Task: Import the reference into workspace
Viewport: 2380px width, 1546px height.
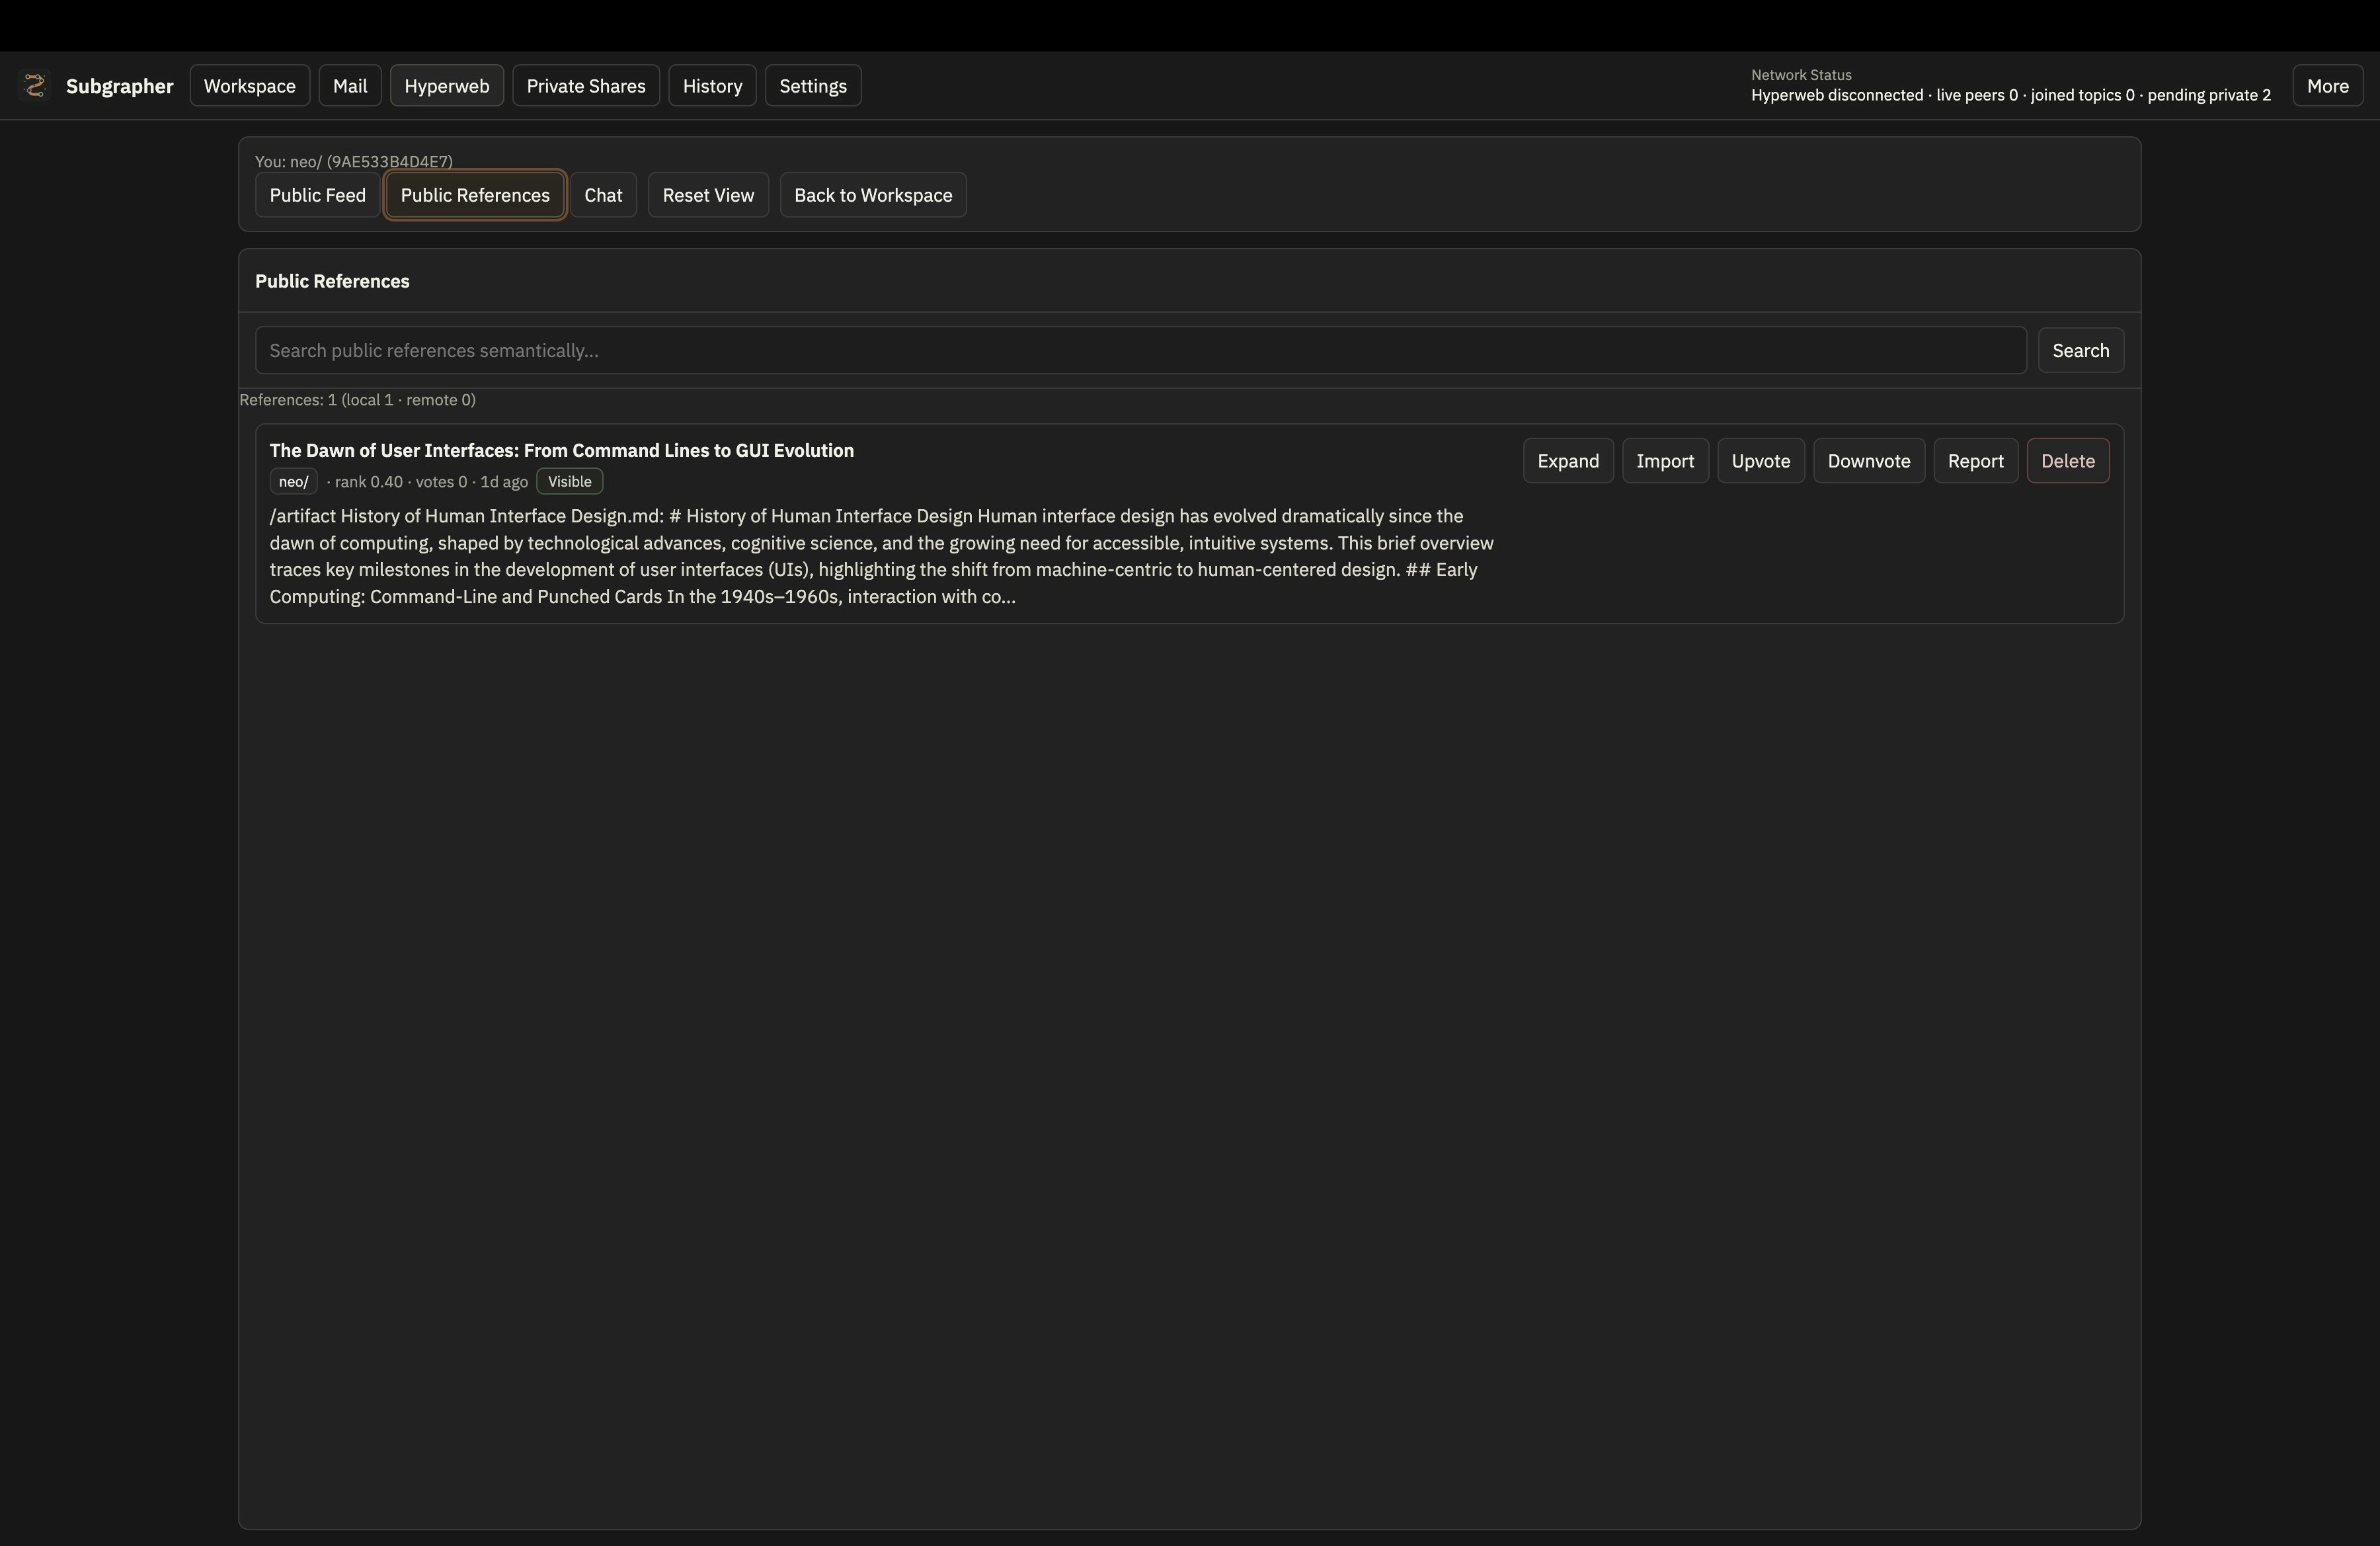Action: coord(1664,461)
